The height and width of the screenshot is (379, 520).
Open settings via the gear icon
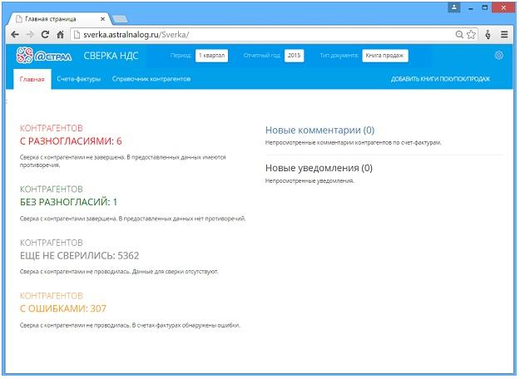coord(498,56)
